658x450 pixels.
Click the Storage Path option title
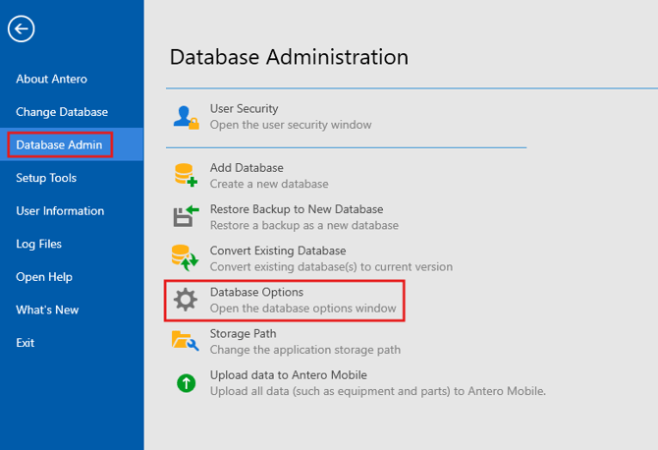(243, 334)
